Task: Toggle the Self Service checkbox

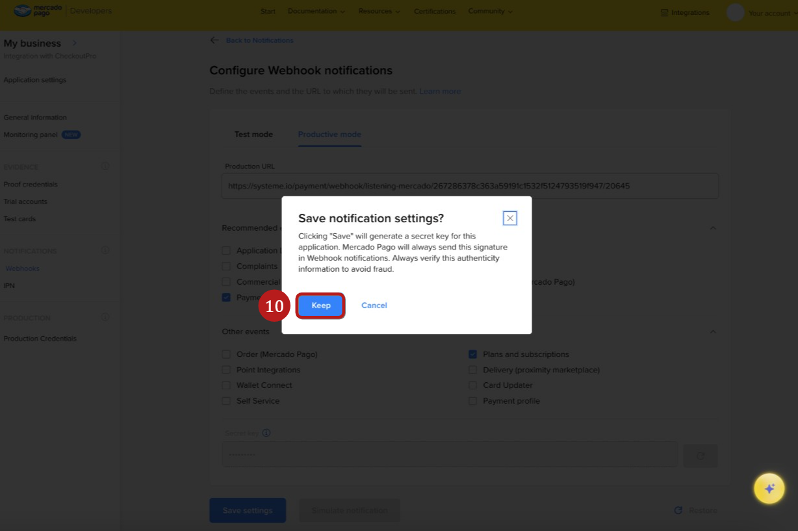Action: (x=226, y=401)
